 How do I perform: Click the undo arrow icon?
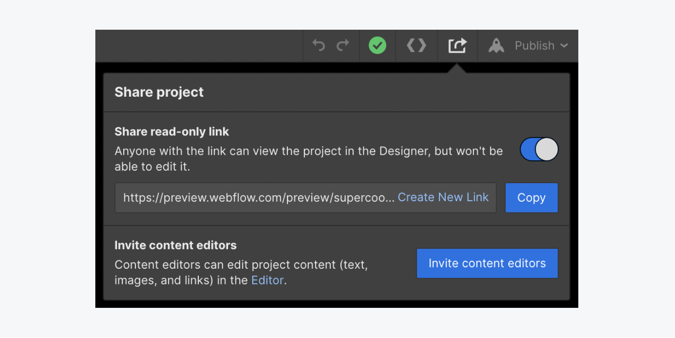tap(318, 45)
